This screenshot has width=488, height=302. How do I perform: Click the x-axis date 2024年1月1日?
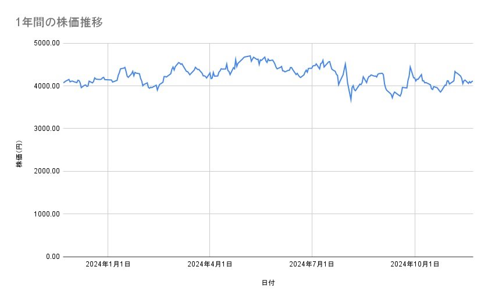(x=108, y=265)
